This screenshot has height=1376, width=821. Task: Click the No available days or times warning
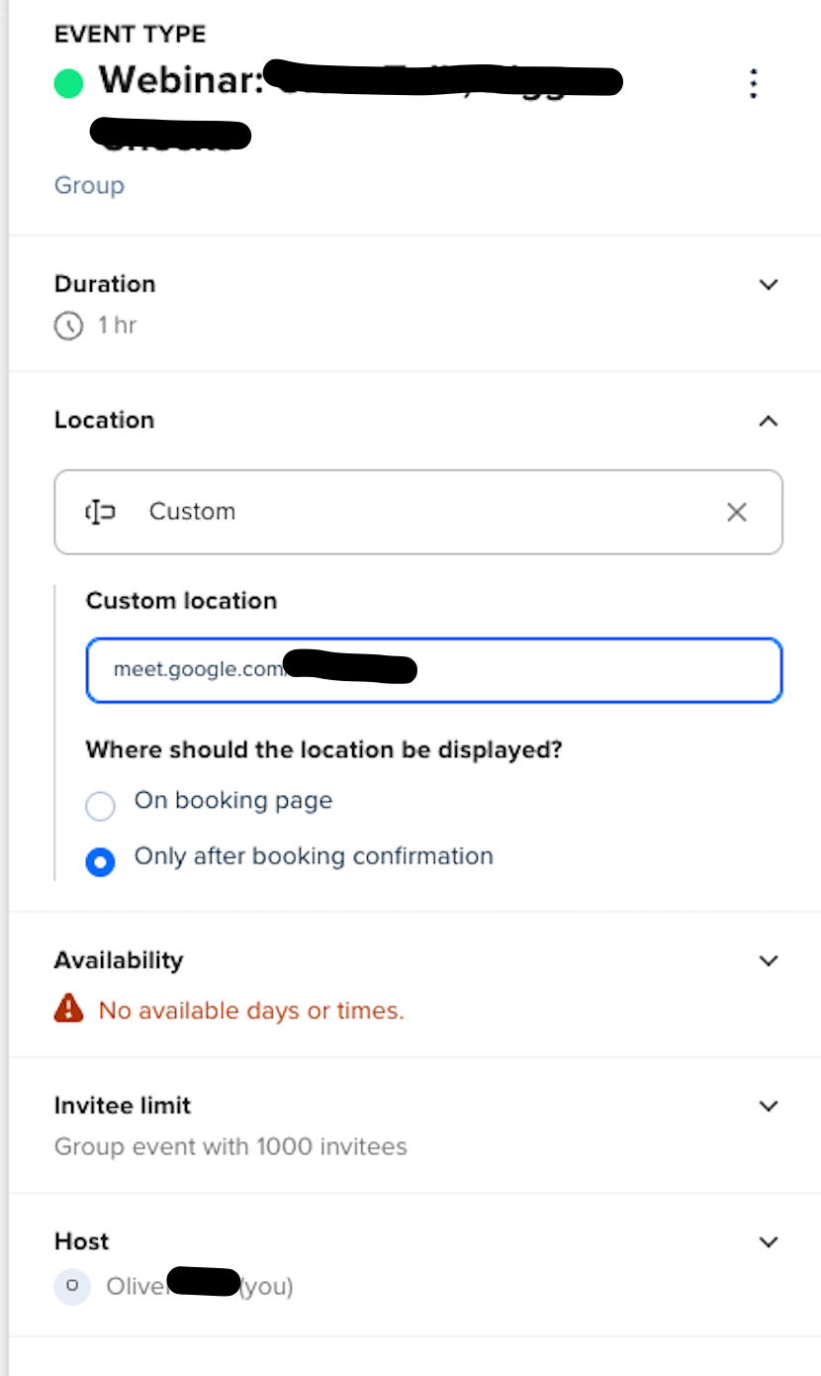[251, 1011]
